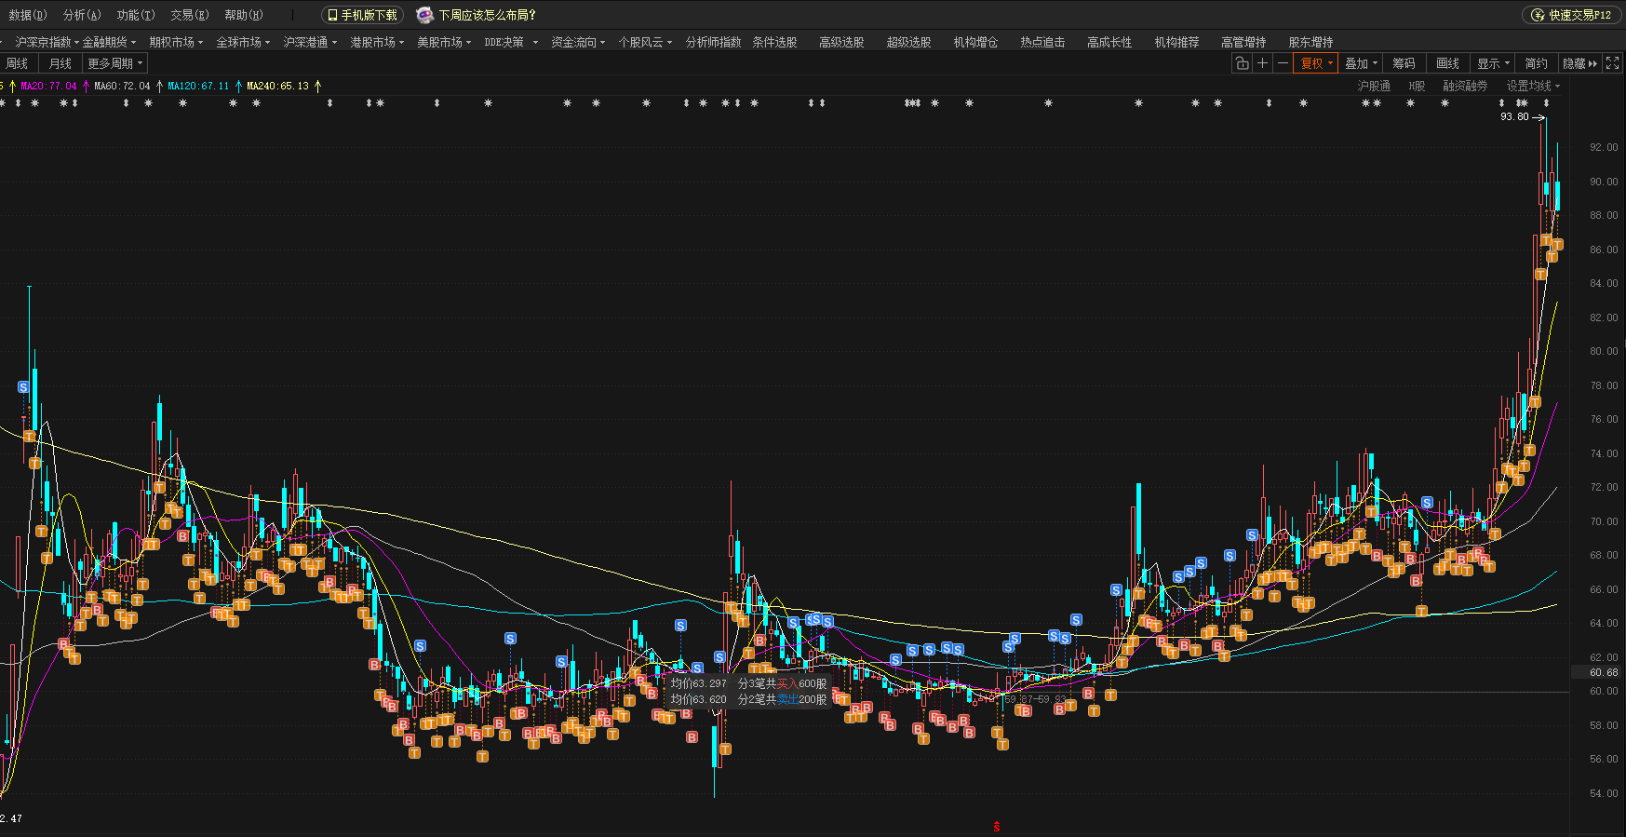Enter fullscreen with expand arrows icon
This screenshot has height=837, width=1626.
(x=1613, y=63)
